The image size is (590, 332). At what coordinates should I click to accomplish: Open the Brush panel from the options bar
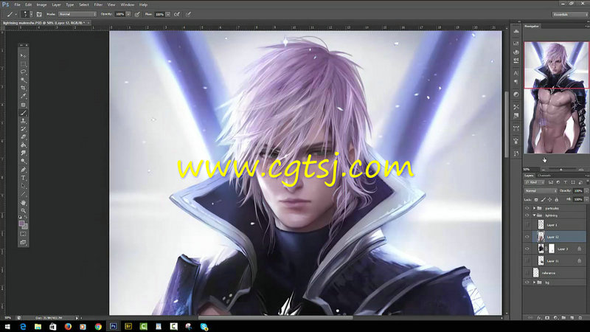click(x=39, y=14)
